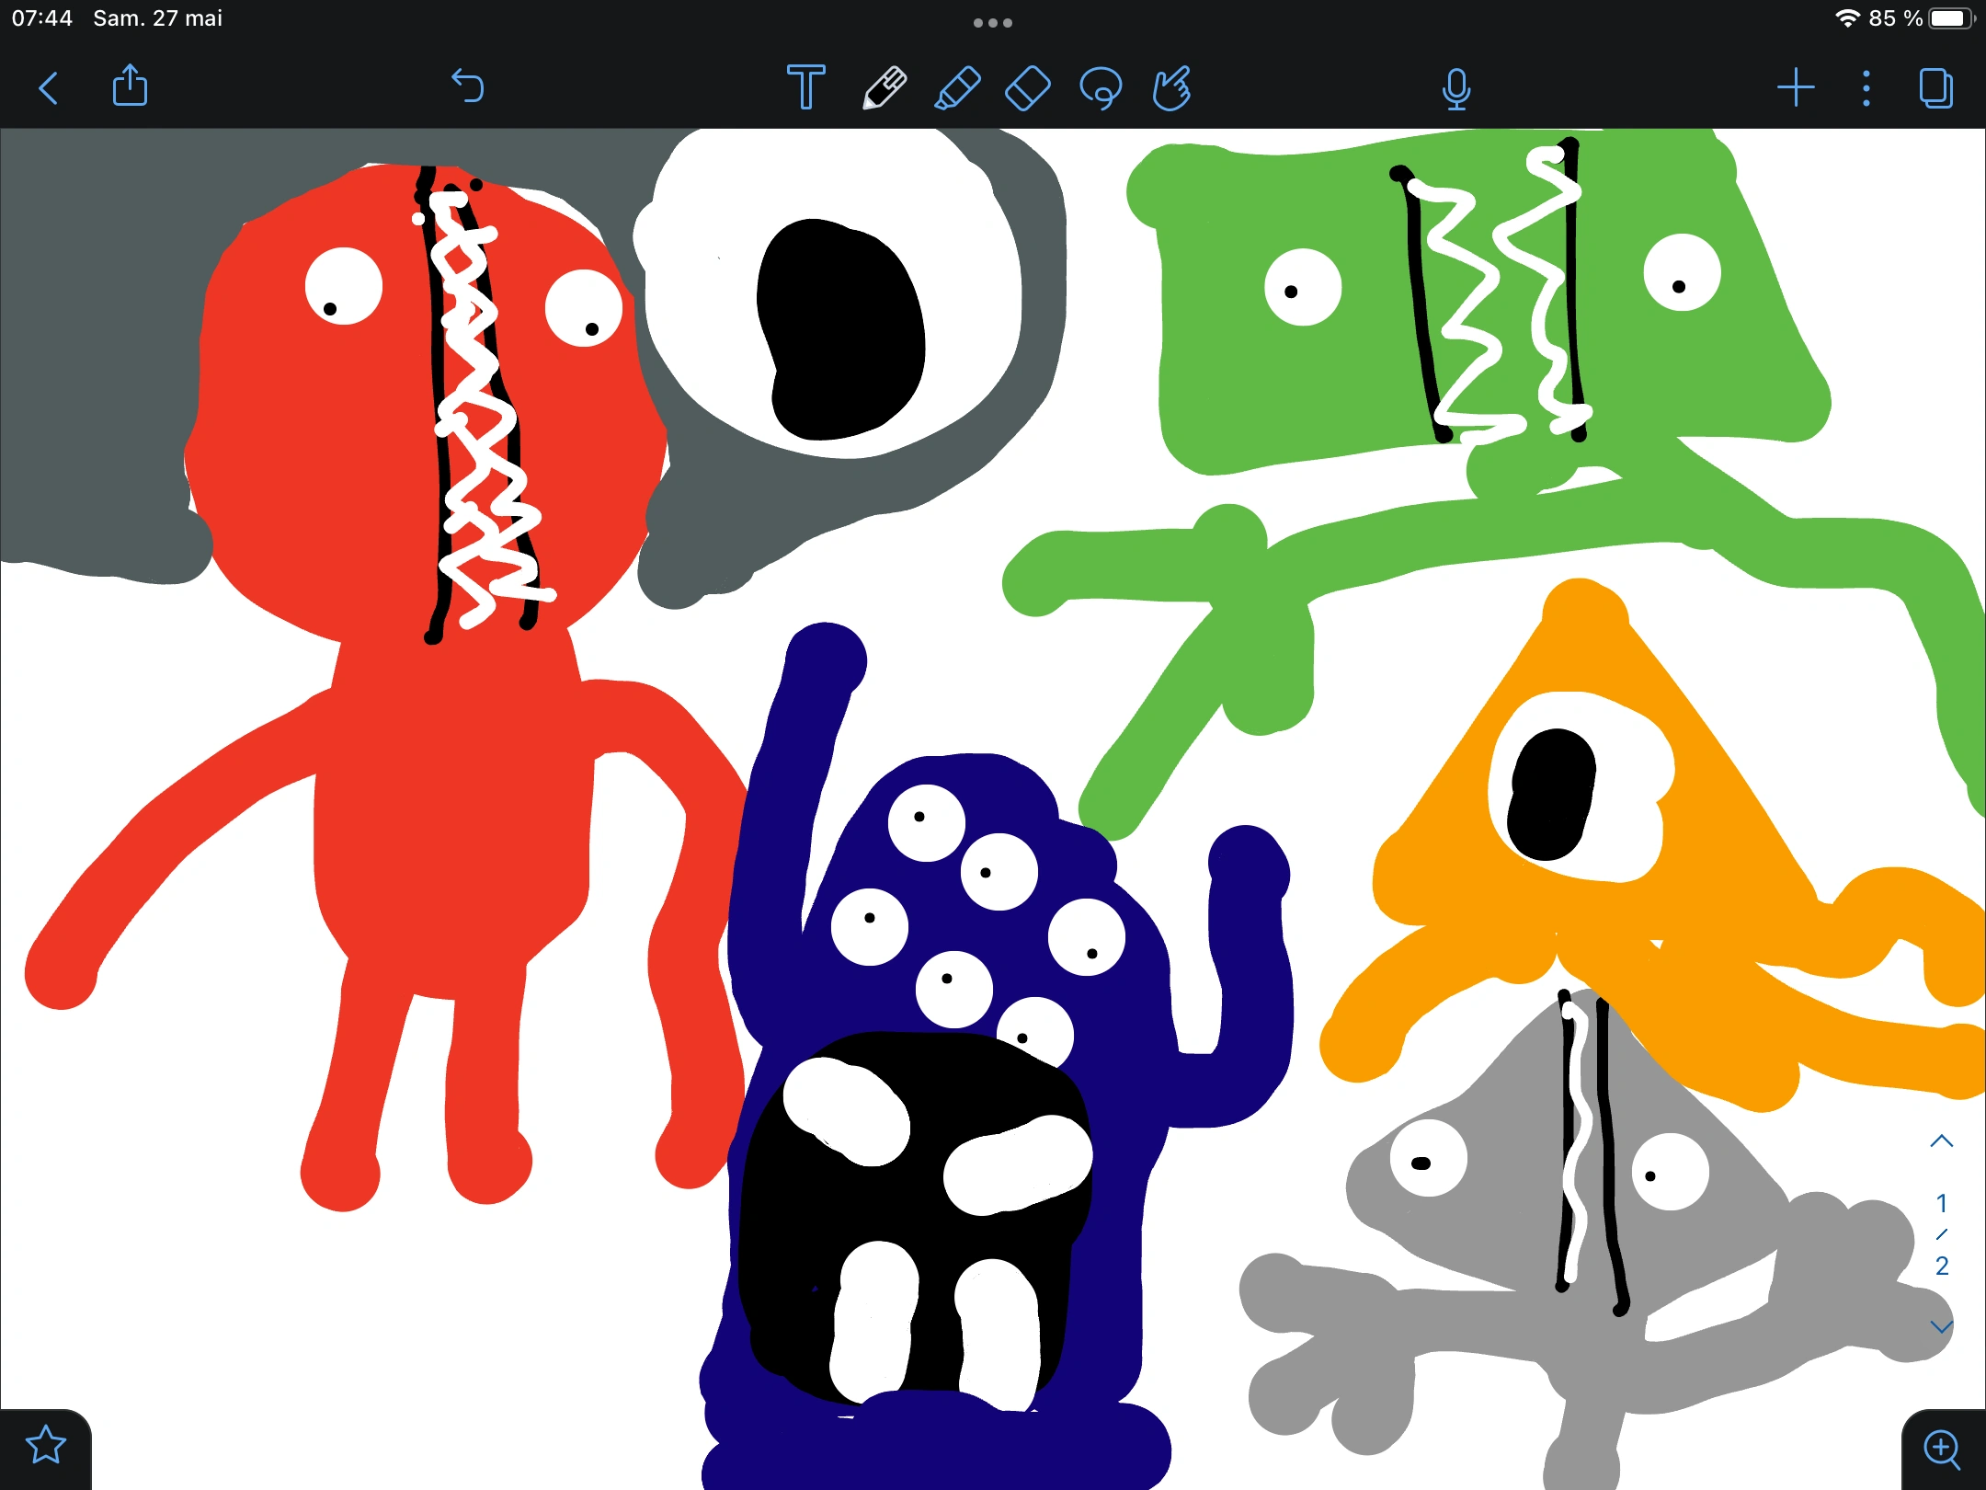Select the Pen tool

click(x=885, y=88)
